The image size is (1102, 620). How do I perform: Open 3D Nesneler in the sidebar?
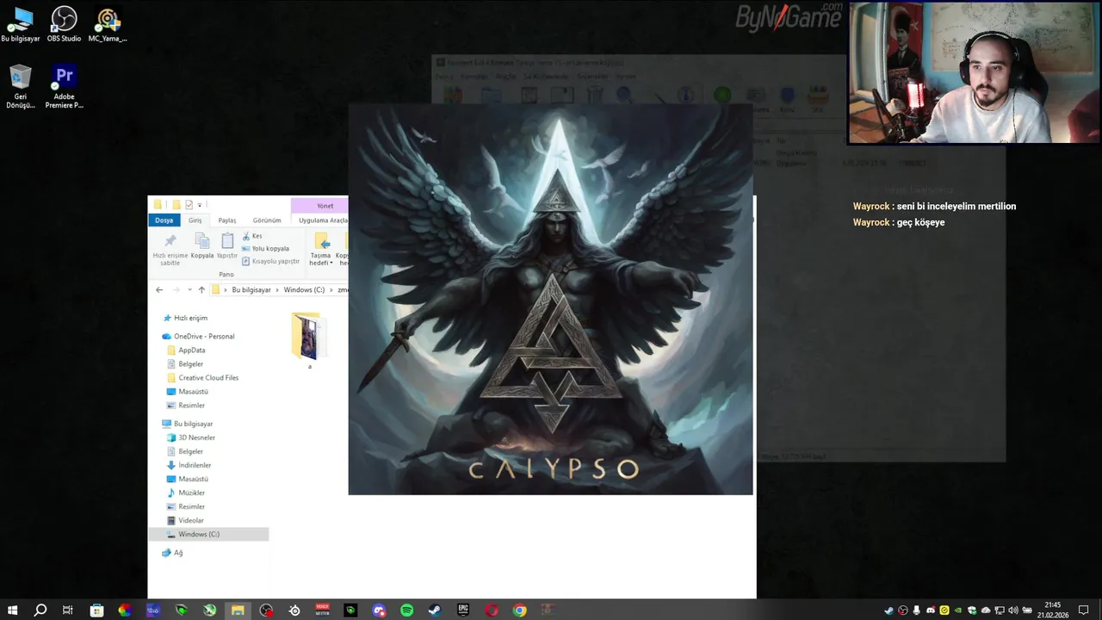tap(196, 437)
